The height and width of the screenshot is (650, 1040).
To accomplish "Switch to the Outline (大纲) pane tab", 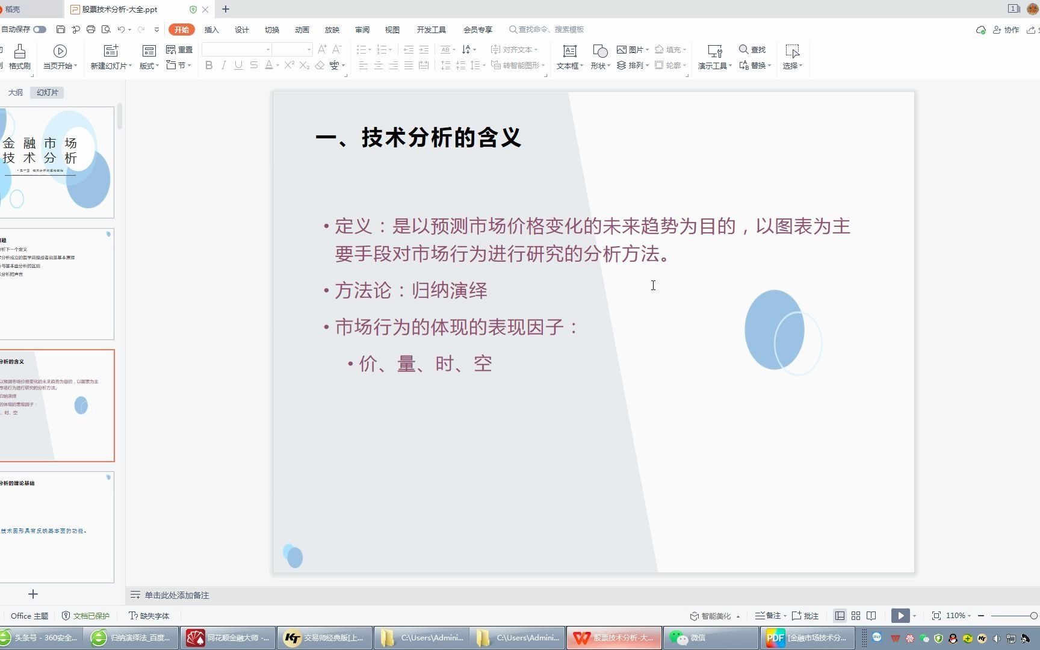I will click(15, 92).
